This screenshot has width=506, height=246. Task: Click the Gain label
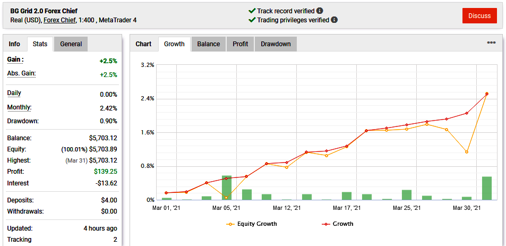pos(15,60)
